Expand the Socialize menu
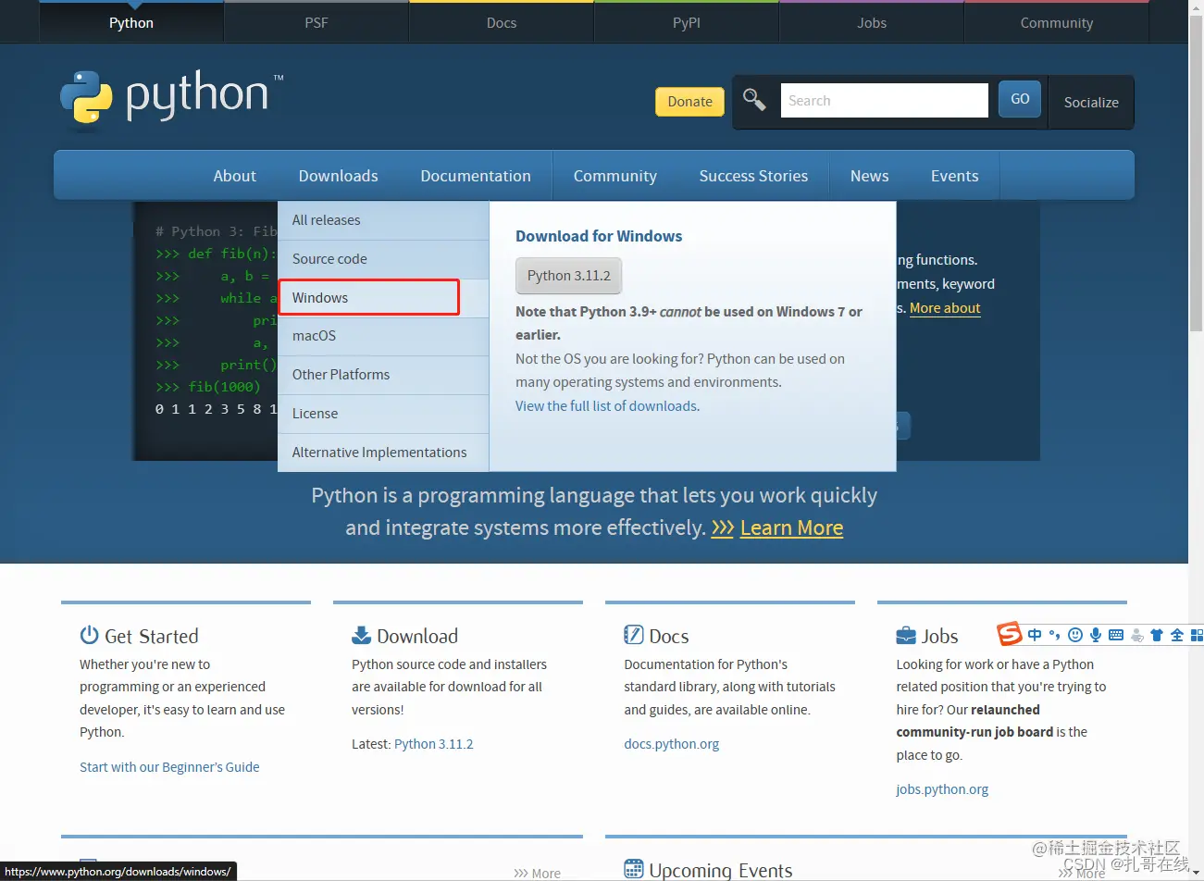 point(1091,102)
